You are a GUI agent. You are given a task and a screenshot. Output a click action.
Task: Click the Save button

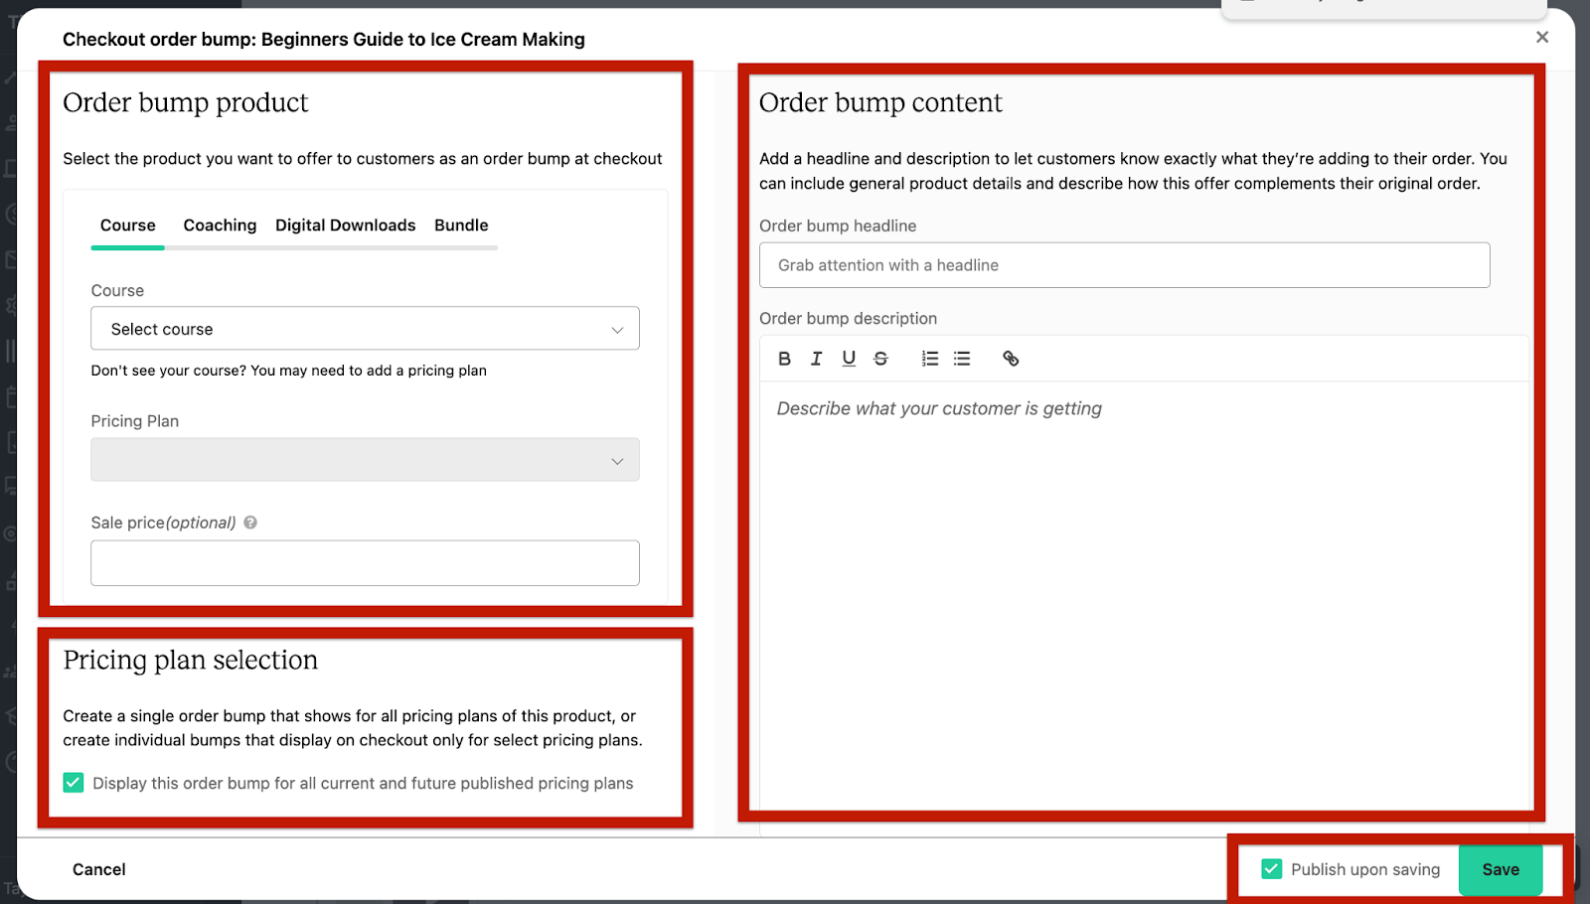(x=1501, y=869)
